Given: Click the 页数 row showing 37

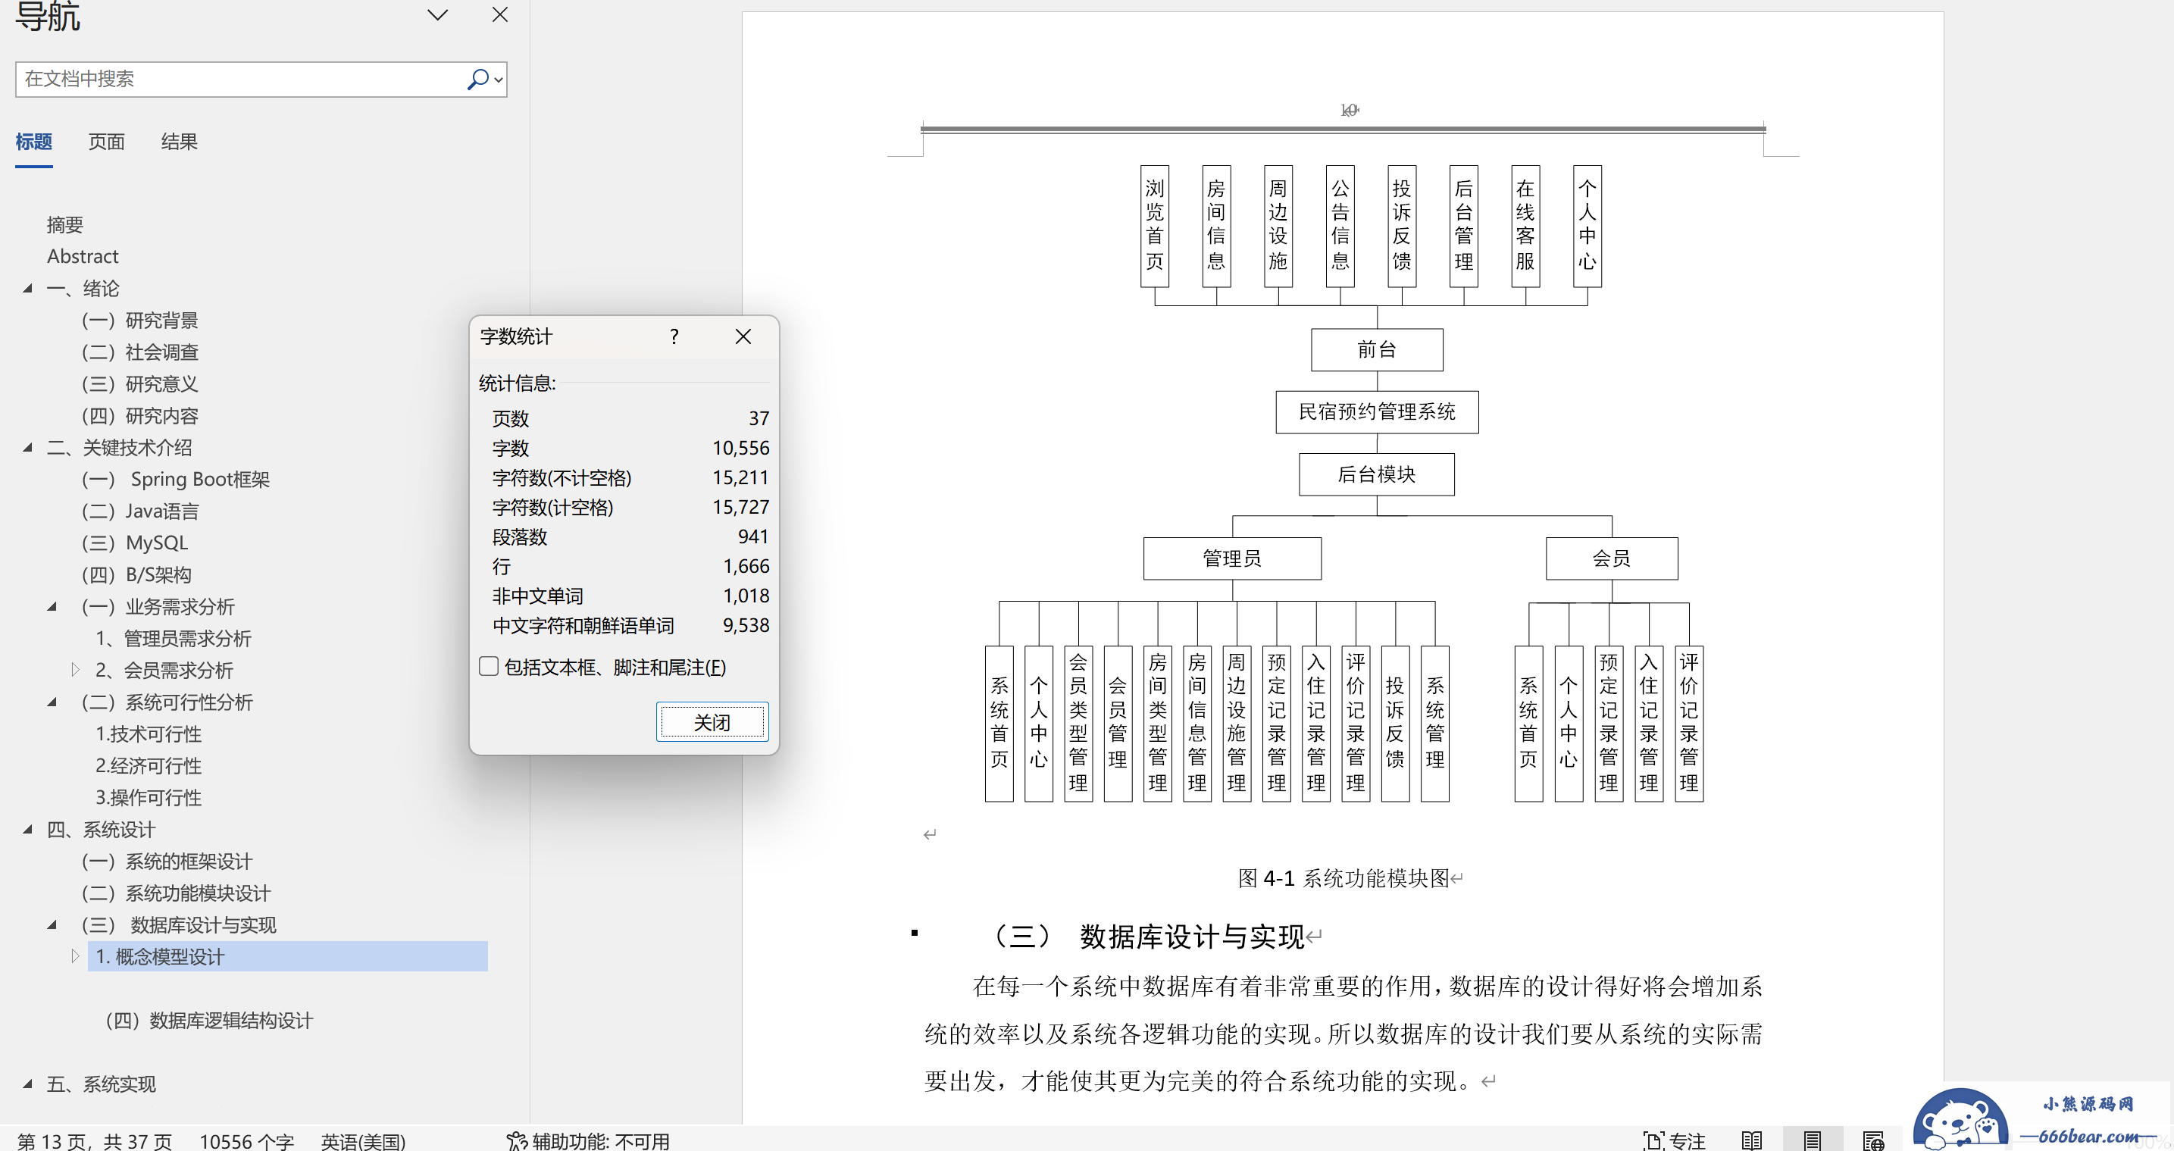Looking at the screenshot, I should pos(630,418).
